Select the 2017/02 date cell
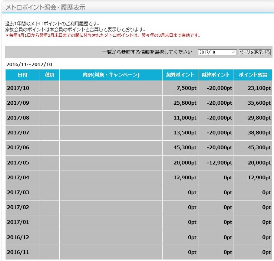The width and height of the screenshot is (274, 261). [23, 207]
